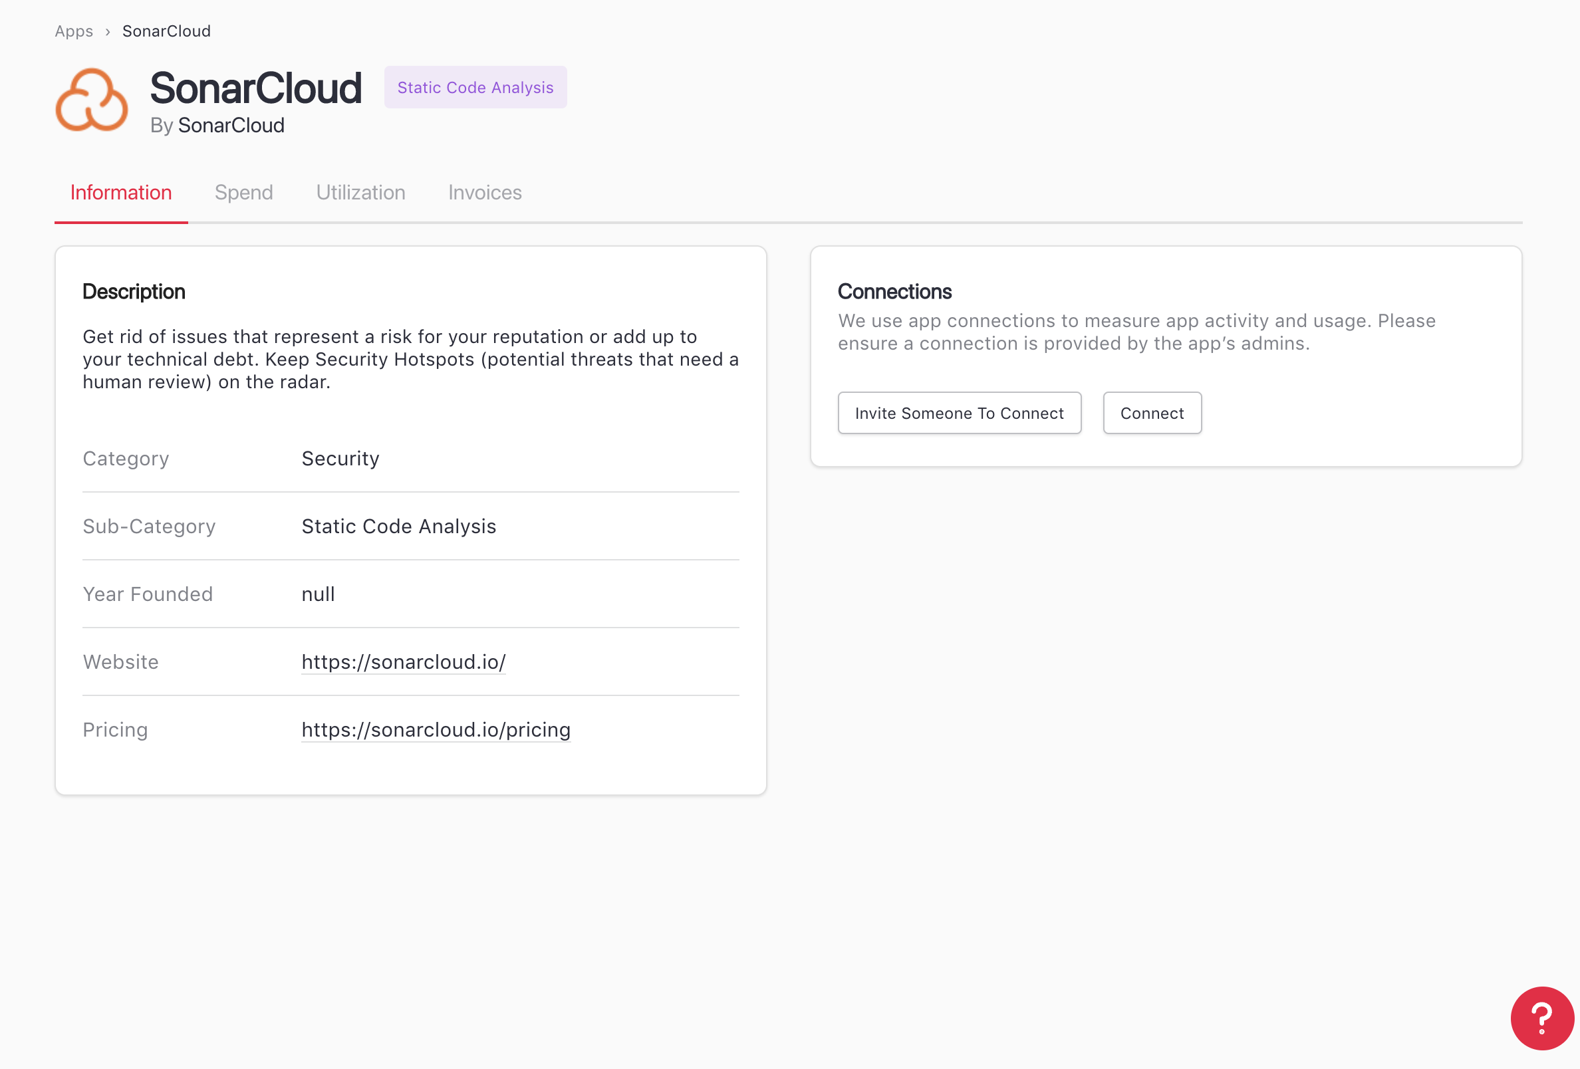Click the Connections heading
The width and height of the screenshot is (1580, 1069).
coord(893,292)
